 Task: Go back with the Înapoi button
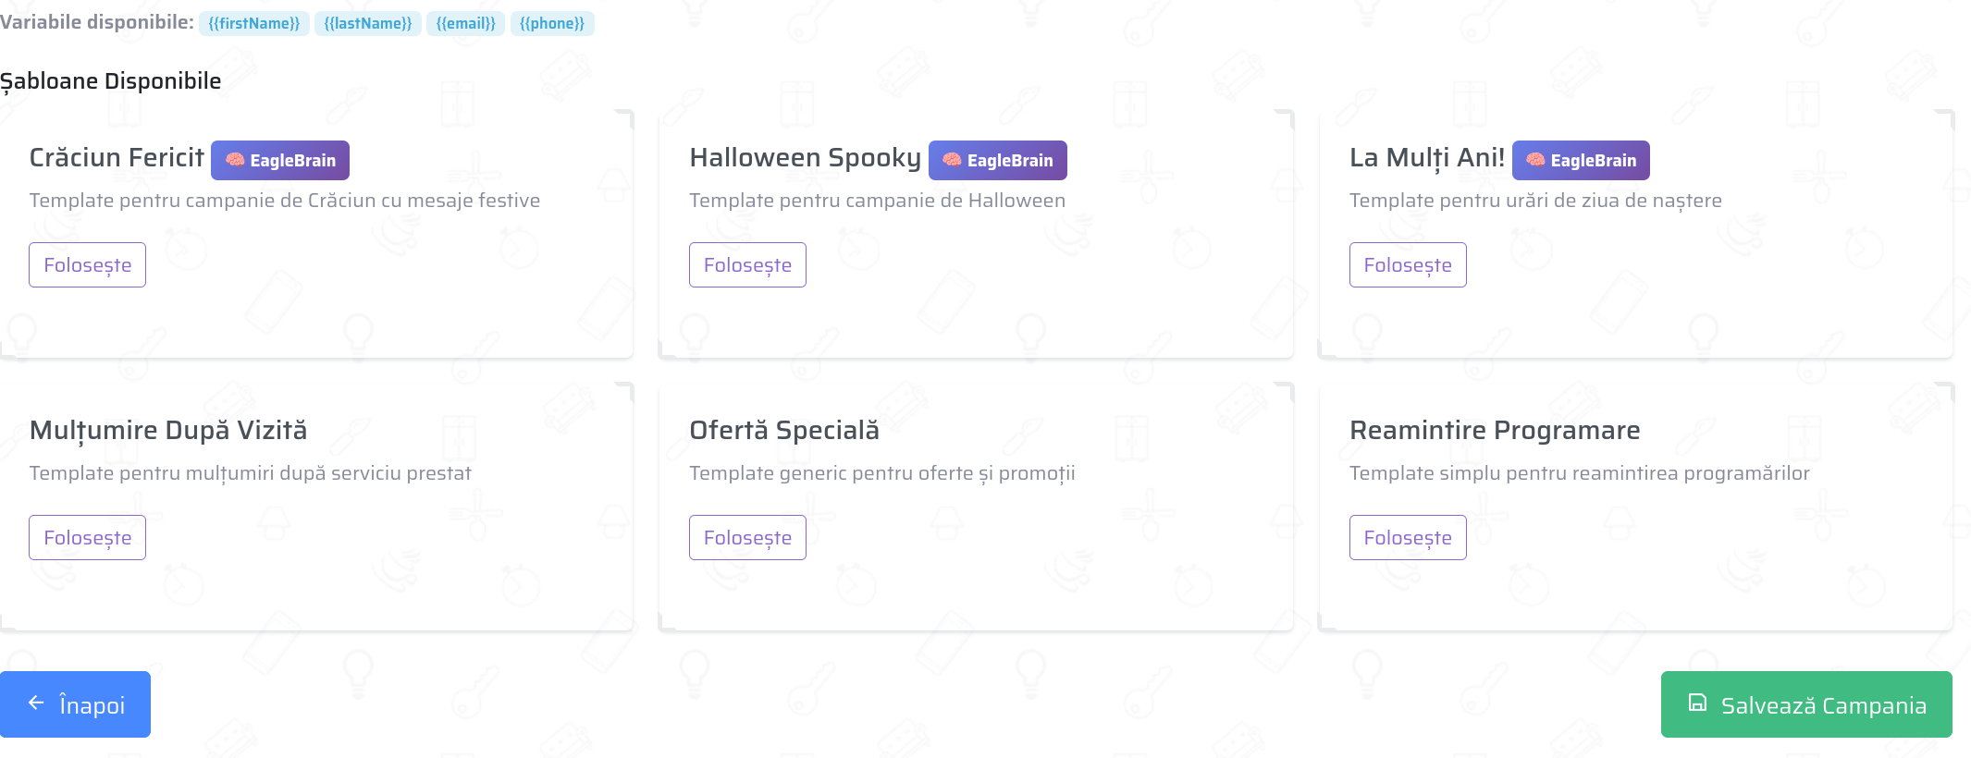[75, 704]
